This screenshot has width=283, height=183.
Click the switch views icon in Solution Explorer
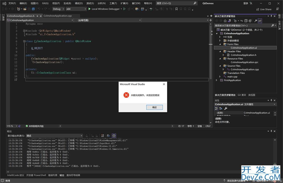tap(229, 21)
